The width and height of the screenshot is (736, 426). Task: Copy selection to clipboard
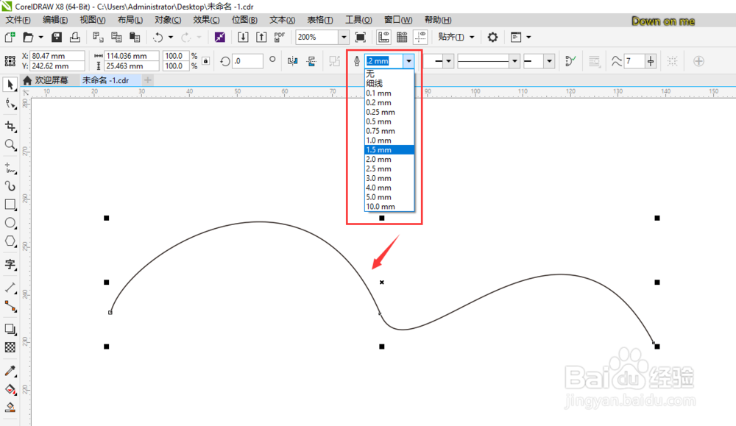116,37
